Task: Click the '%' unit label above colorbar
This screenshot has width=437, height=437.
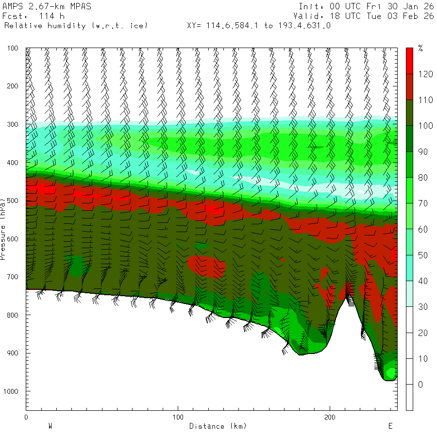Action: tap(420, 48)
